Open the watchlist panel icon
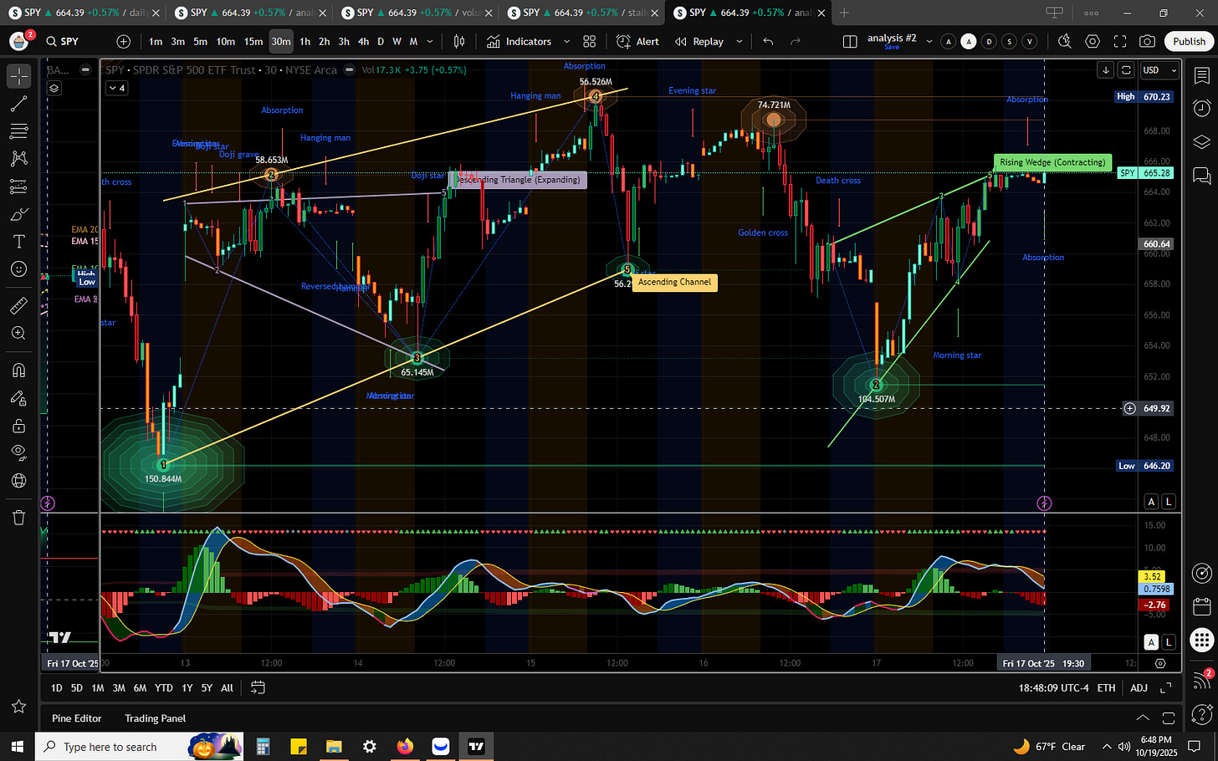Screen dimensions: 1218x761 click(x=1201, y=76)
